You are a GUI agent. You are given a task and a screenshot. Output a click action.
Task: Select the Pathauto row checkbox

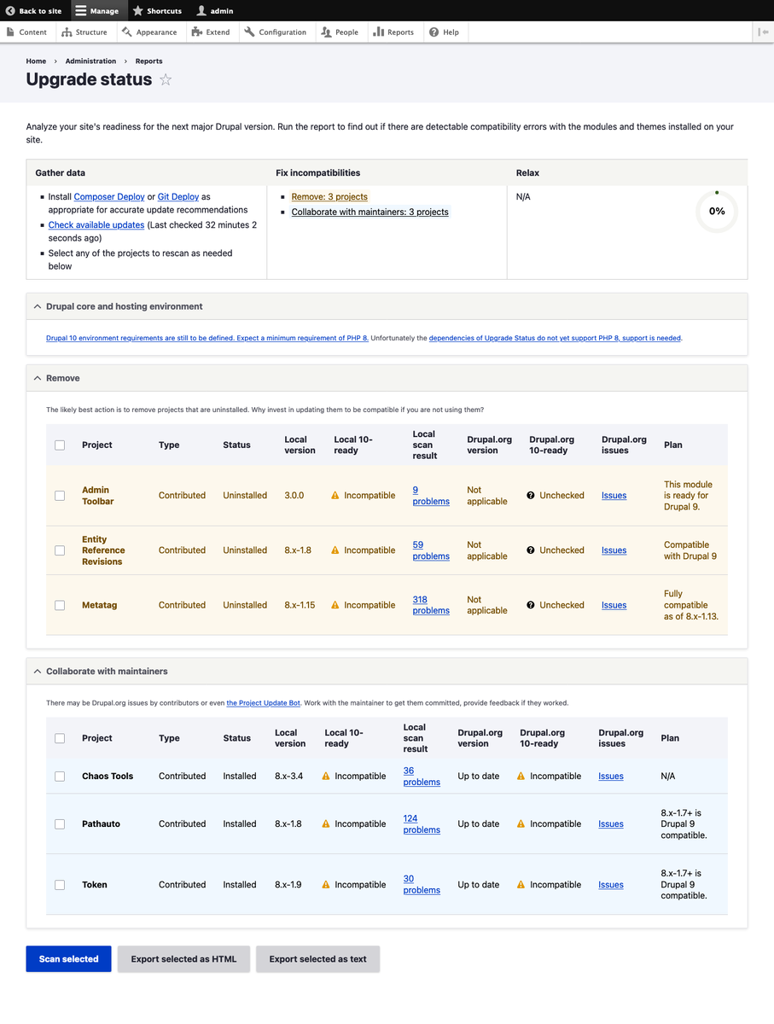[60, 823]
